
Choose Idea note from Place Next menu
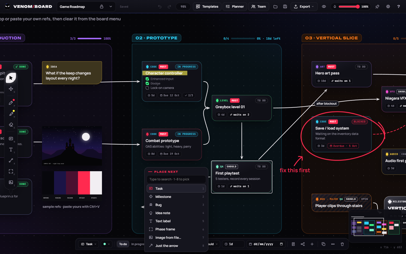pyautogui.click(x=176, y=213)
